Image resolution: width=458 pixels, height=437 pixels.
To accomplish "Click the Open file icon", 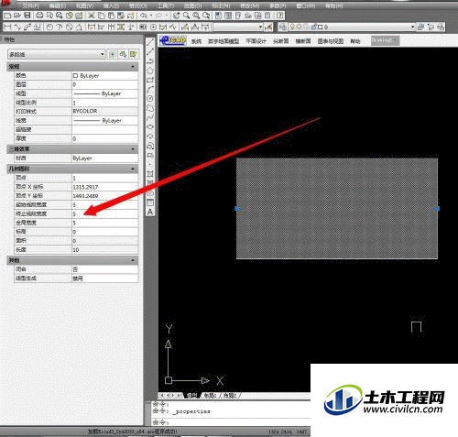I will click(x=17, y=16).
